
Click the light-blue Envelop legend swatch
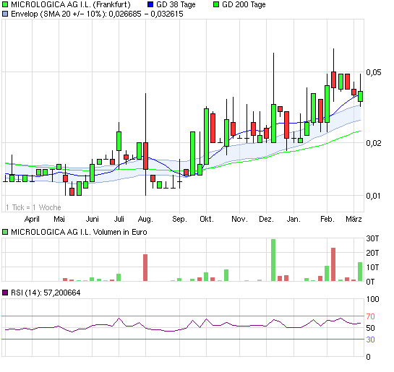pyautogui.click(x=5, y=14)
